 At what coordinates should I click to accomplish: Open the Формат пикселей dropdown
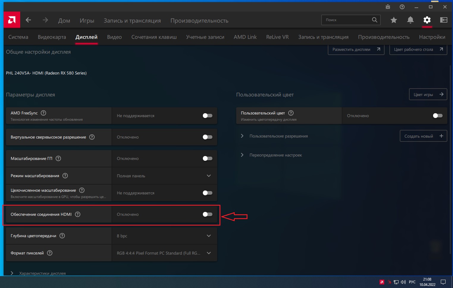[164, 253]
